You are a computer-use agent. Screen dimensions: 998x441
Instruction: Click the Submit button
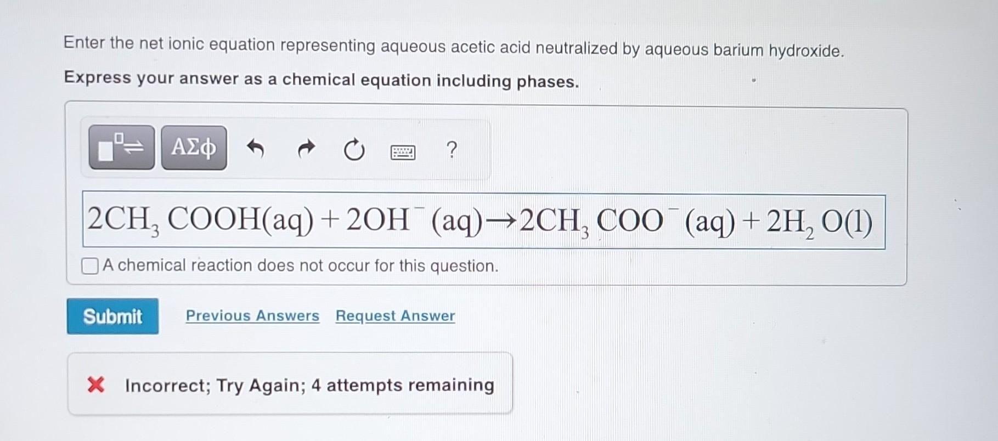point(112,315)
